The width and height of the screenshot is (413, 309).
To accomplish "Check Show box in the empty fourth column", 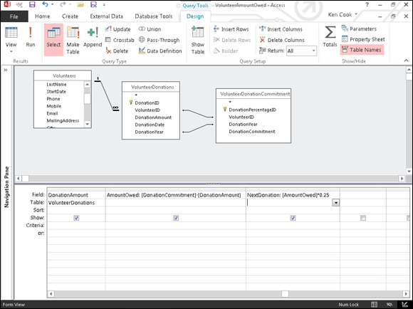I will click(x=363, y=218).
